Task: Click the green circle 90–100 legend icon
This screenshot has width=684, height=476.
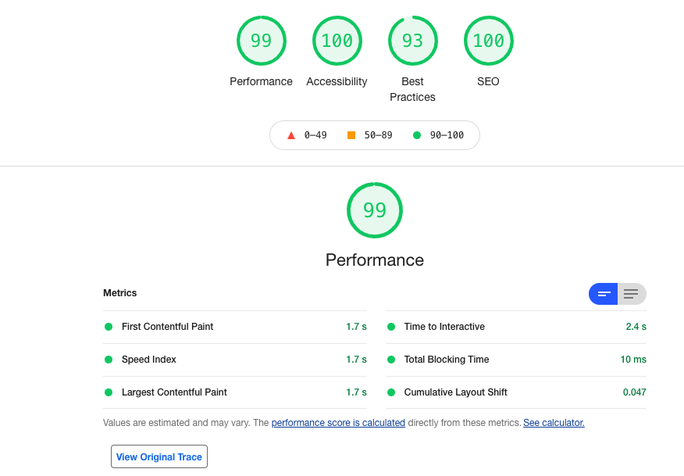Action: pos(417,135)
